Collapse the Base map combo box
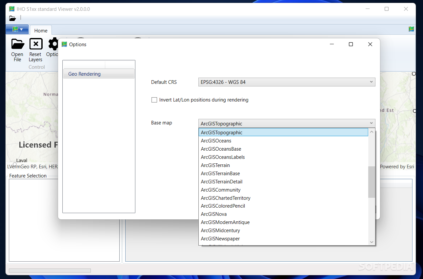Image resolution: width=423 pixels, height=279 pixels. click(x=287, y=124)
